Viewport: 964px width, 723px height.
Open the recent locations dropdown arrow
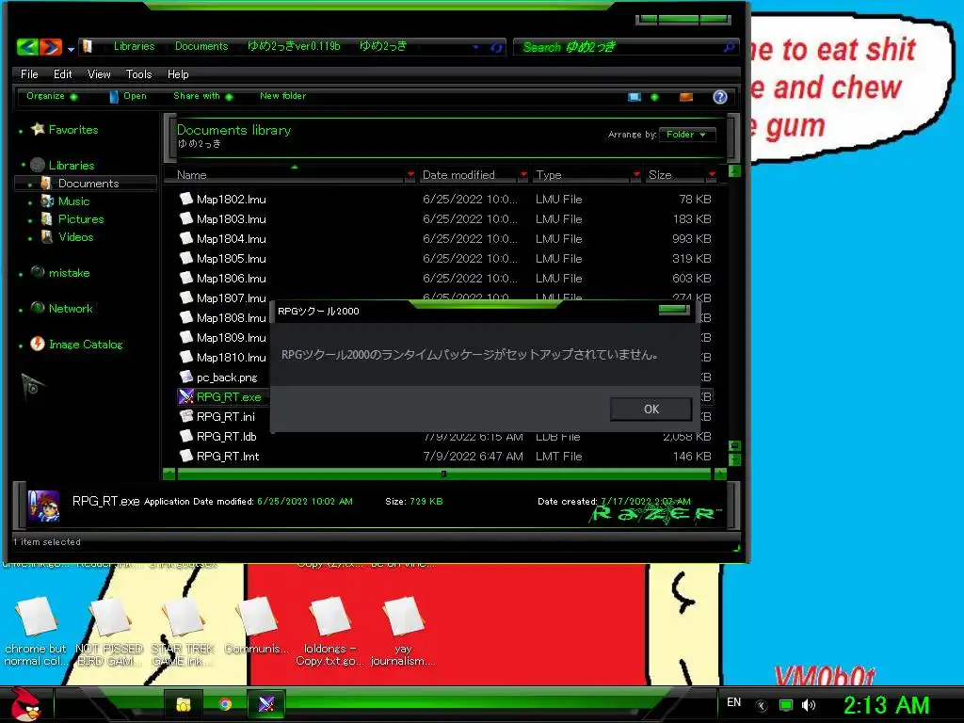pos(72,49)
